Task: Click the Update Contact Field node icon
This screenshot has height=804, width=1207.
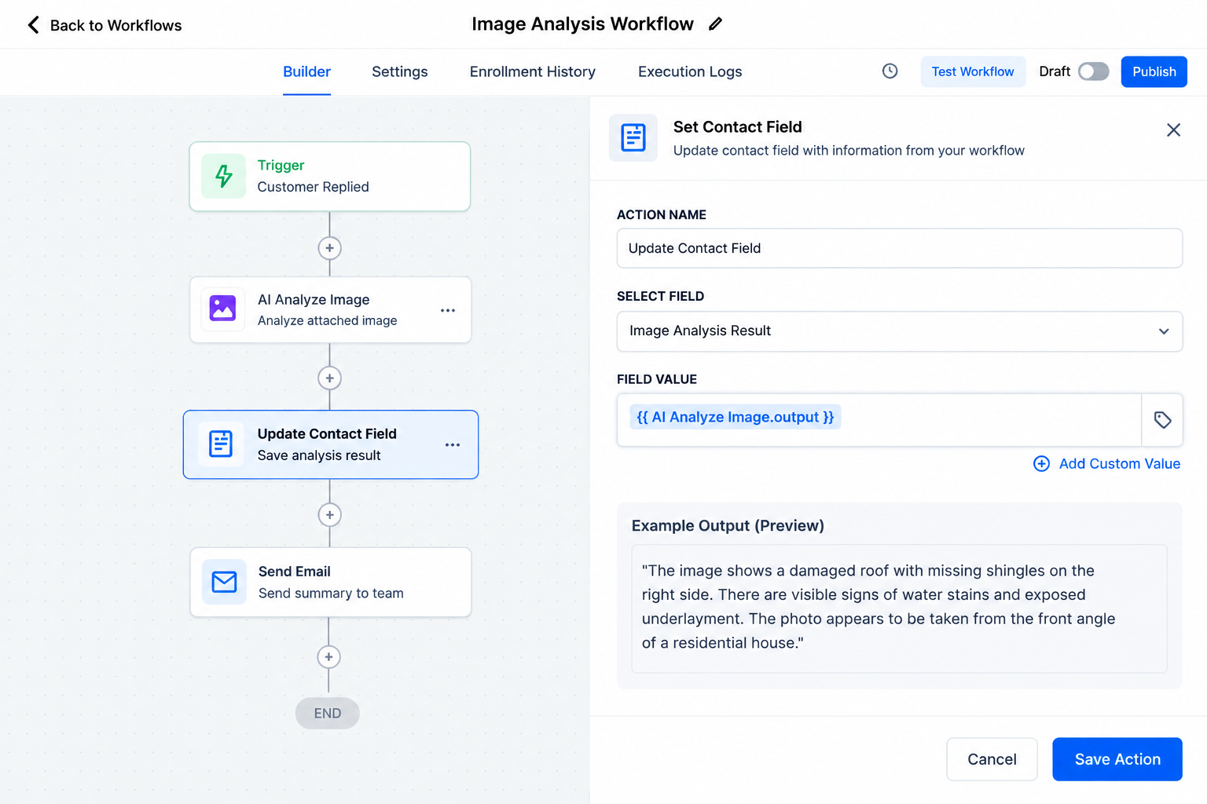Action: tap(221, 444)
